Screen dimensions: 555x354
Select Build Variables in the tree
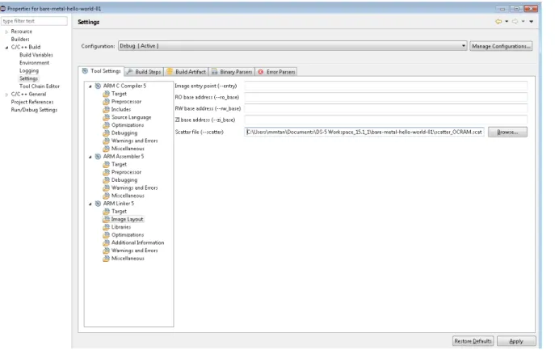tap(36, 55)
